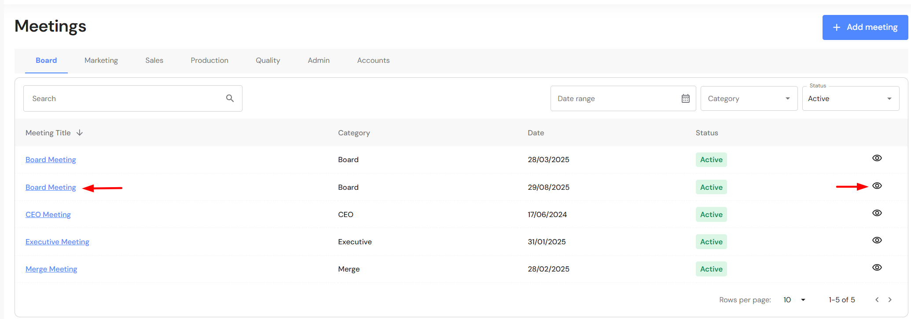Open the Production tab
The width and height of the screenshot is (911, 319).
click(x=209, y=61)
